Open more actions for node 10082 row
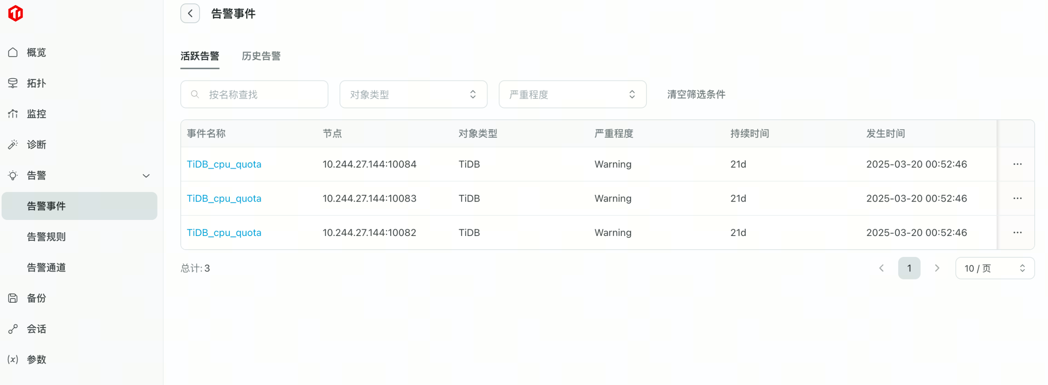 click(x=1017, y=233)
